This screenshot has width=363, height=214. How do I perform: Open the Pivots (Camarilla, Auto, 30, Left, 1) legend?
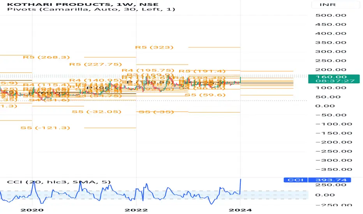tap(91, 9)
